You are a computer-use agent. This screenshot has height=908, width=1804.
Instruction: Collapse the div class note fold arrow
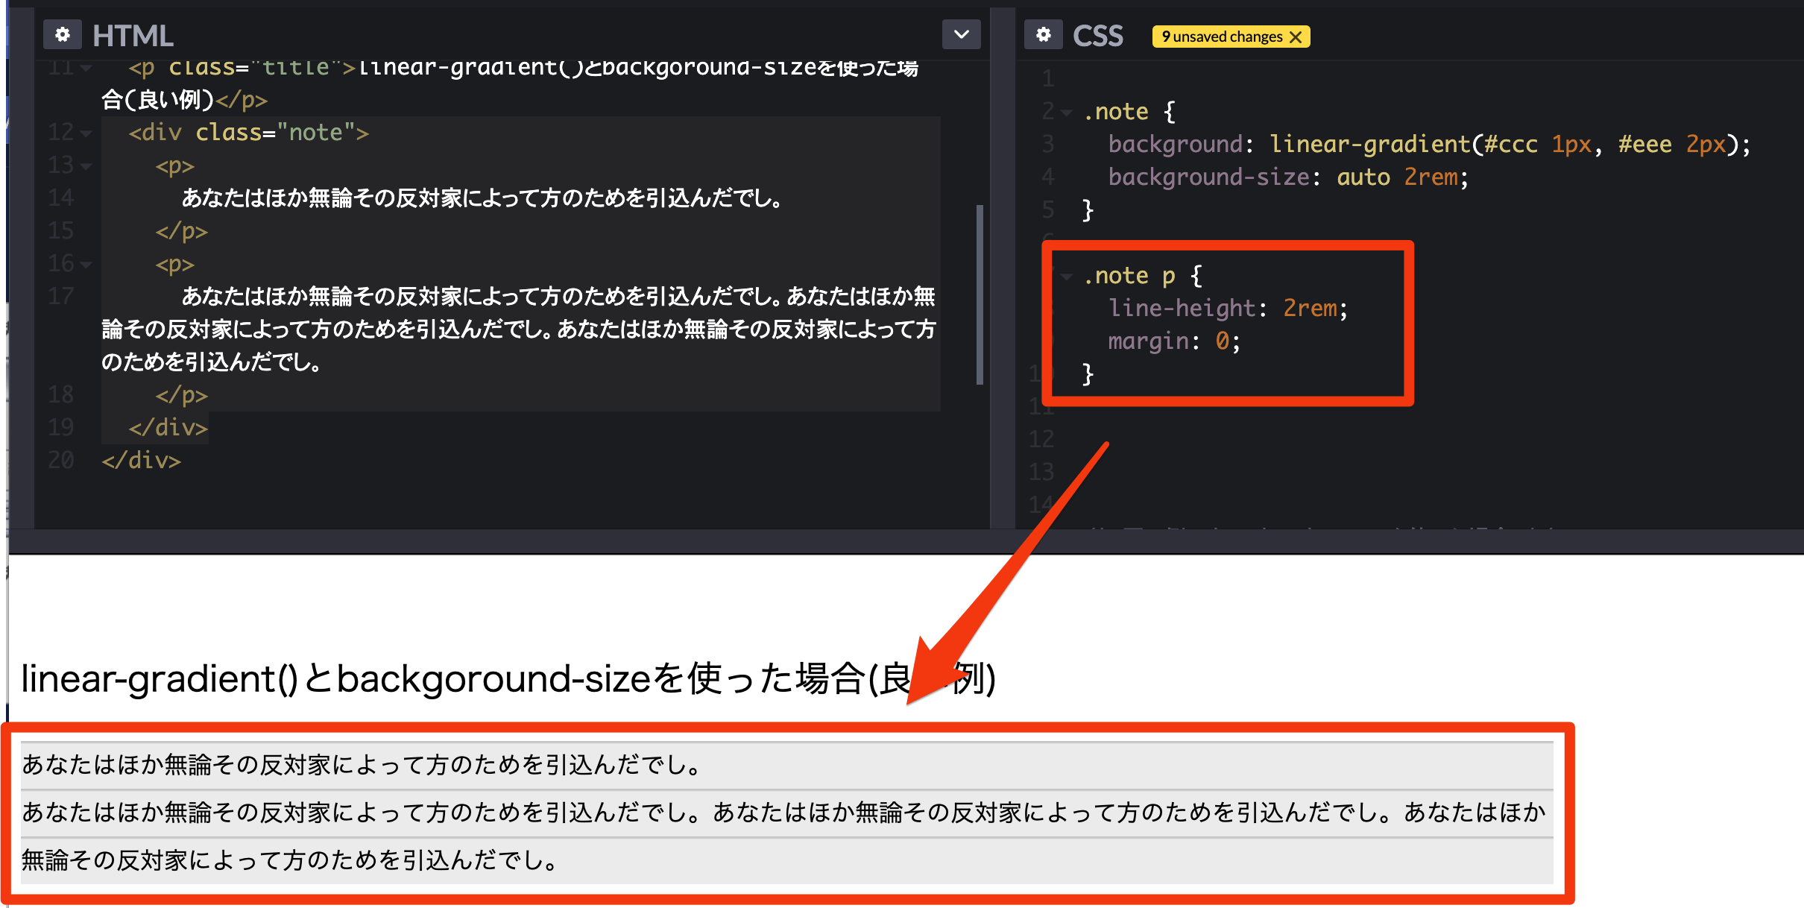point(86,133)
